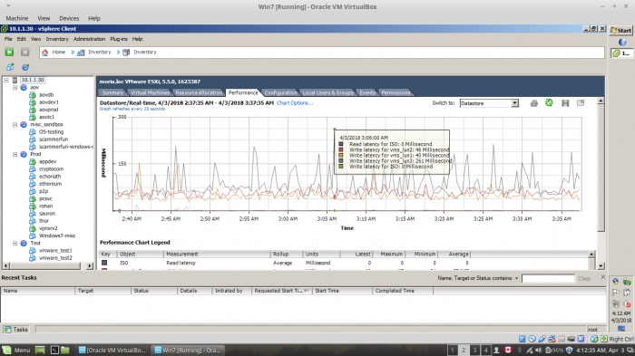Click VirtualBox optical disk status icon
Viewport: 635px width, 356px height.
tap(532, 339)
